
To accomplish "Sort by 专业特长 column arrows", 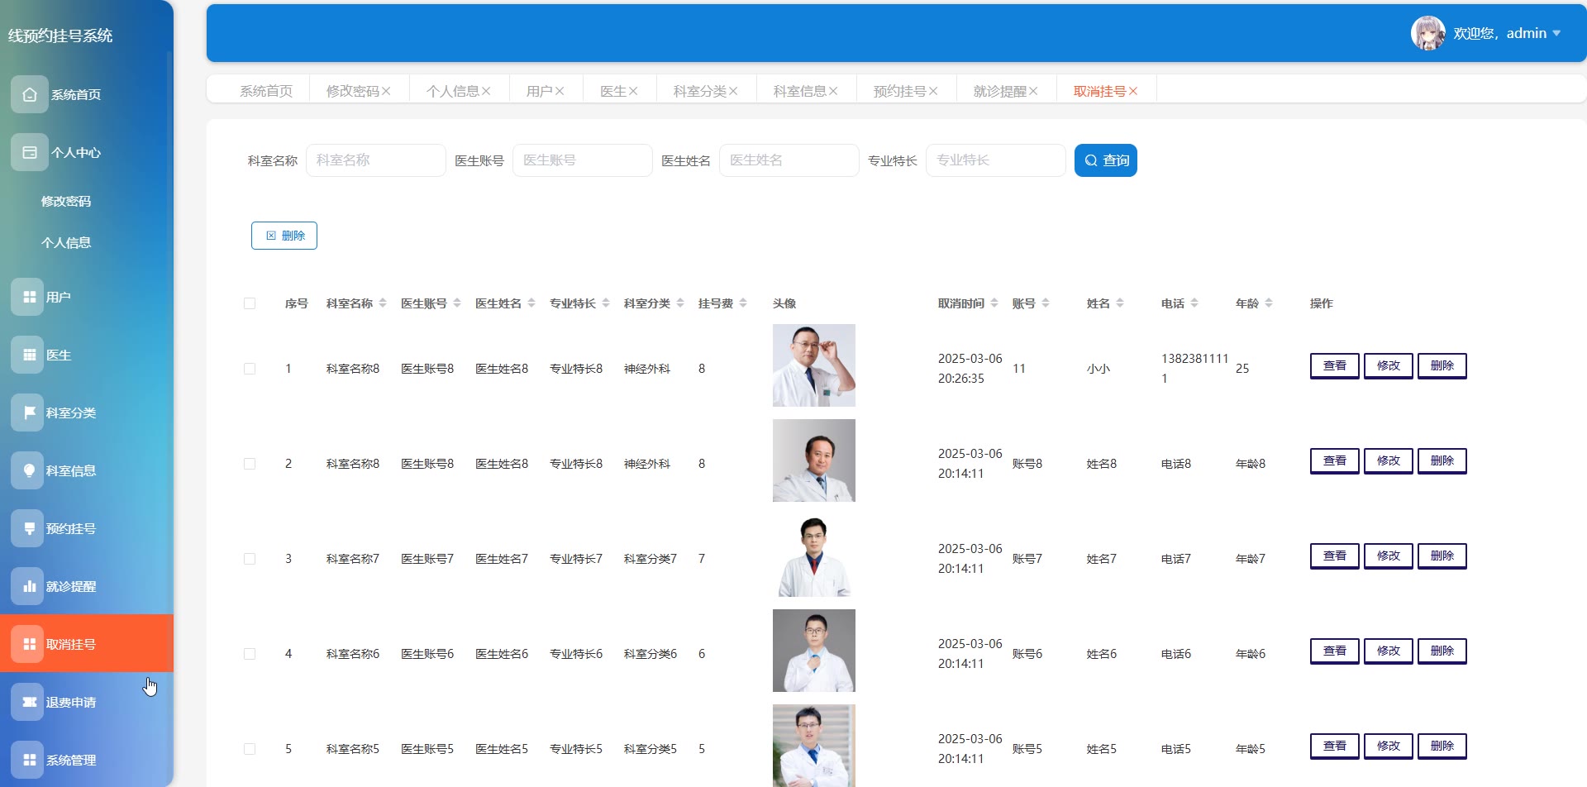I will [x=606, y=303].
